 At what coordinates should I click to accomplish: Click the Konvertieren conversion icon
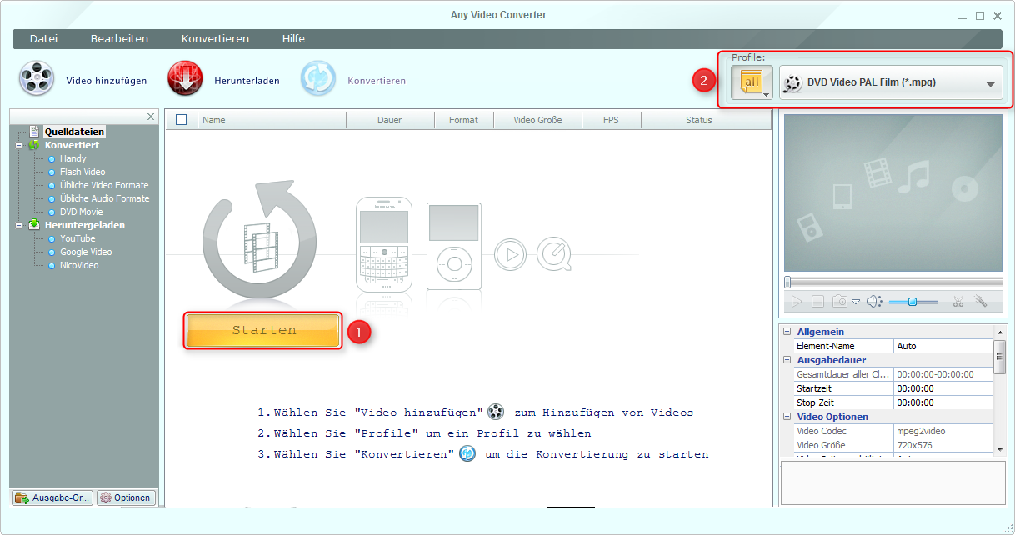317,78
